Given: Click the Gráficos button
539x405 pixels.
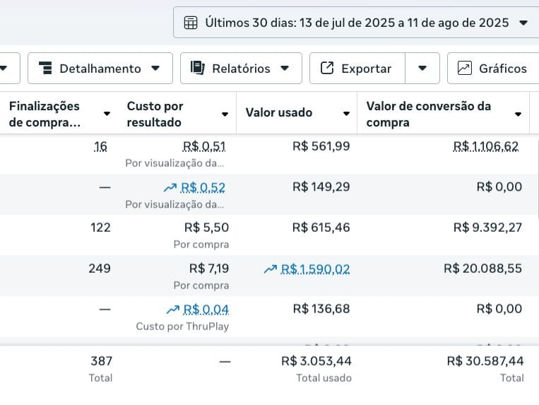Looking at the screenshot, I should 493,69.
